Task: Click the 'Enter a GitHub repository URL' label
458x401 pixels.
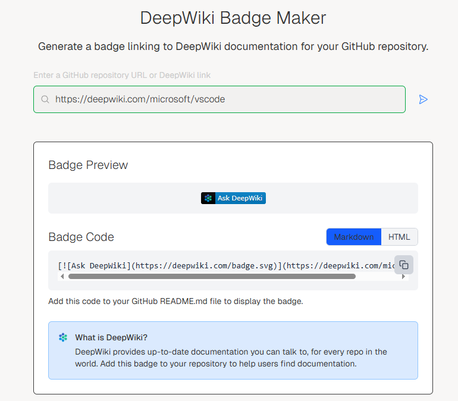Action: tap(122, 76)
